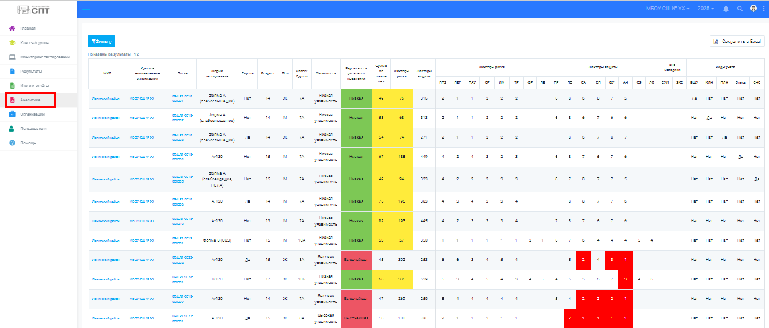Toggle the hamburger sidebar menu icon
The width and height of the screenshot is (769, 328).
pyautogui.click(x=86, y=9)
